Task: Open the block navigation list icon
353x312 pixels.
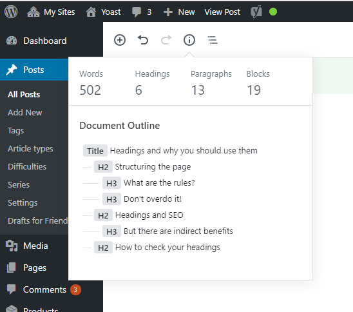Action: pos(213,41)
